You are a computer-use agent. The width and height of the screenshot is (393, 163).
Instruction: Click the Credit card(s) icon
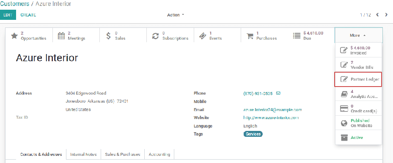click(x=344, y=109)
